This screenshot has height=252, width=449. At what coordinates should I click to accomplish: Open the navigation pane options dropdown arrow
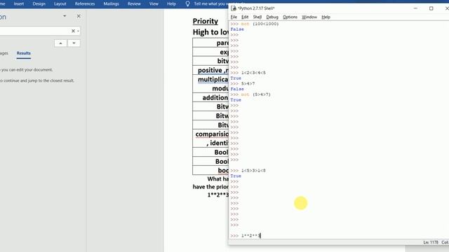[65, 16]
